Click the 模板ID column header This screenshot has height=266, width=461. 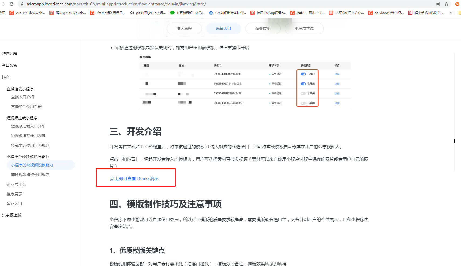point(217,65)
